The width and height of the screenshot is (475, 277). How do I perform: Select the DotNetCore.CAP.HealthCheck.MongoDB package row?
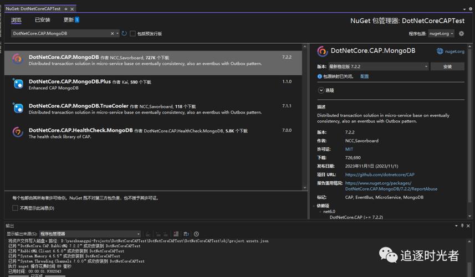coord(153,136)
